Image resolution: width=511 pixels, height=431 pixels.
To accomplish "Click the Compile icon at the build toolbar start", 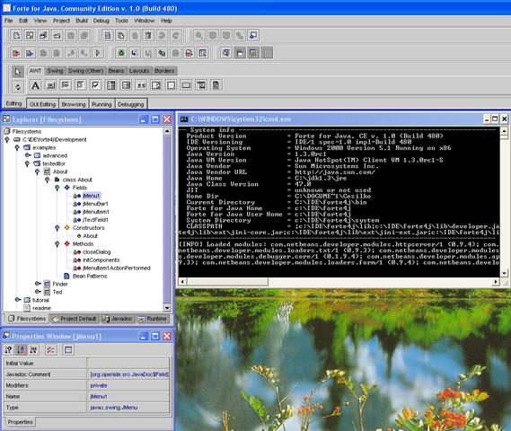I will [x=16, y=53].
